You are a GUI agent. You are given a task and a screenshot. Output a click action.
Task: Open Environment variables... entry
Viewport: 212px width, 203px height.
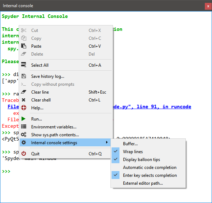(x=66, y=127)
